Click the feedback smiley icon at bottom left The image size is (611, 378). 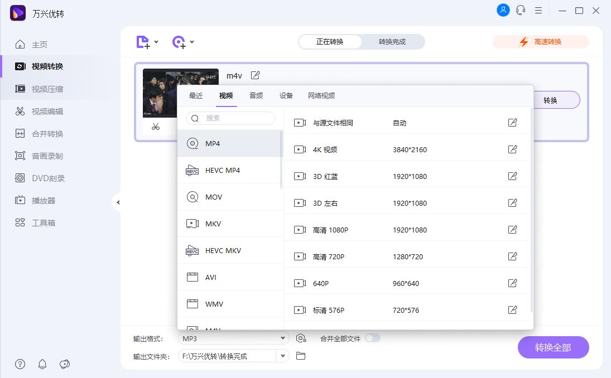(x=65, y=364)
